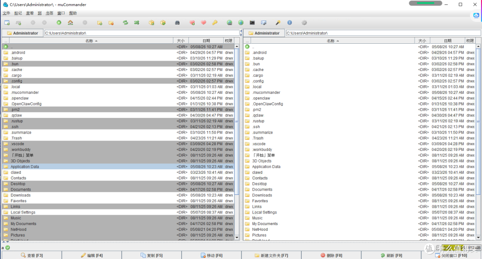The height and width of the screenshot is (259, 482).
Task: Select Downloads folder in the left panel
Action: click(x=118, y=195)
